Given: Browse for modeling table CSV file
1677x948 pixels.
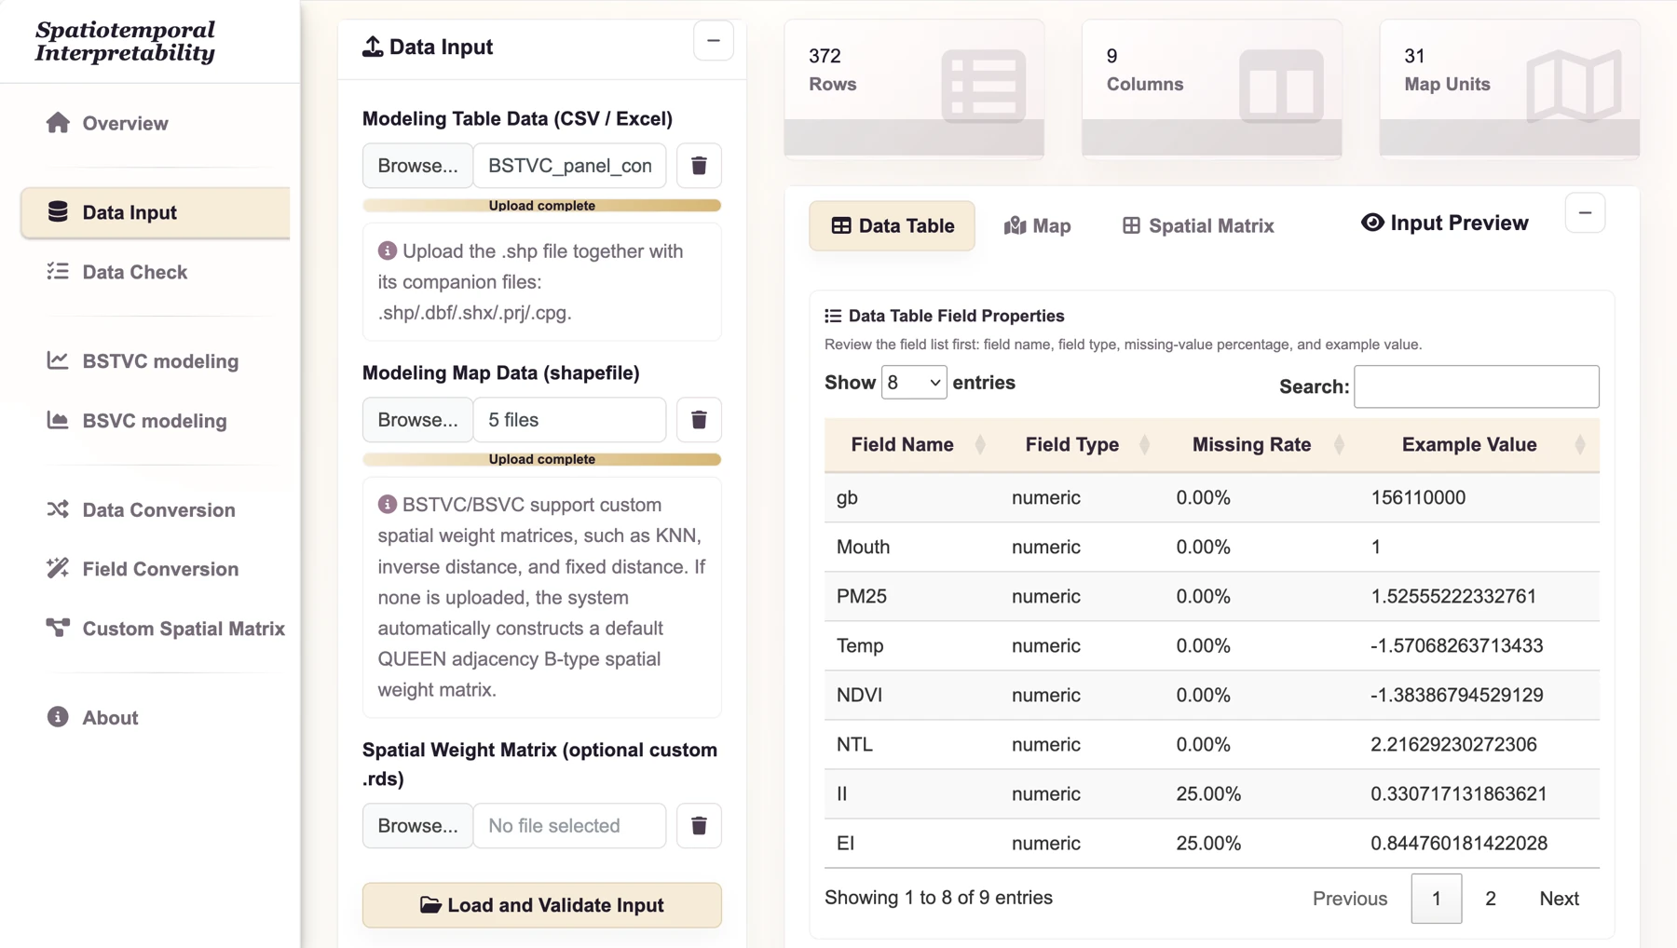Looking at the screenshot, I should click(x=417, y=166).
